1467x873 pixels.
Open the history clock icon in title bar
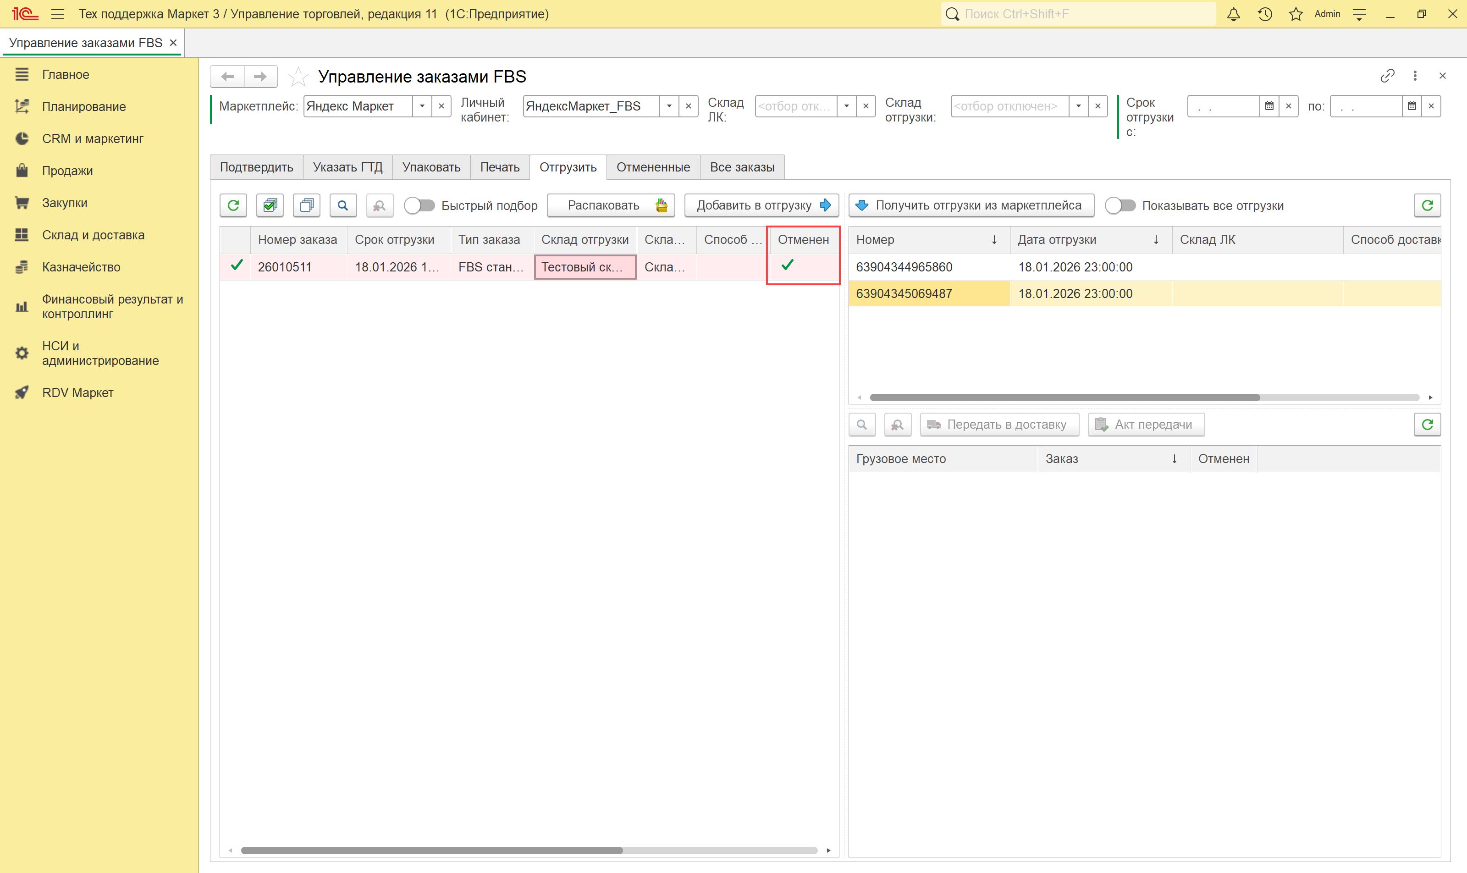tap(1265, 14)
